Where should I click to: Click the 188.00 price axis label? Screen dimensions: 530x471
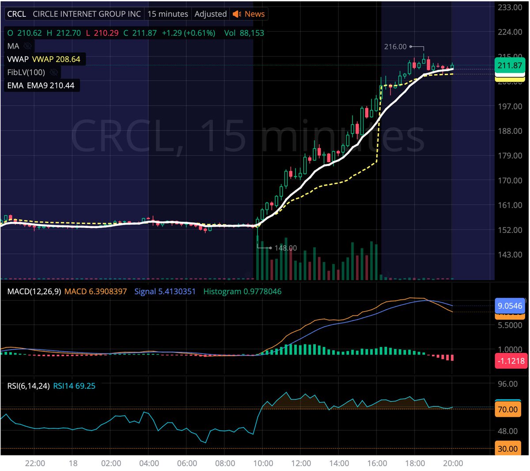(x=510, y=131)
